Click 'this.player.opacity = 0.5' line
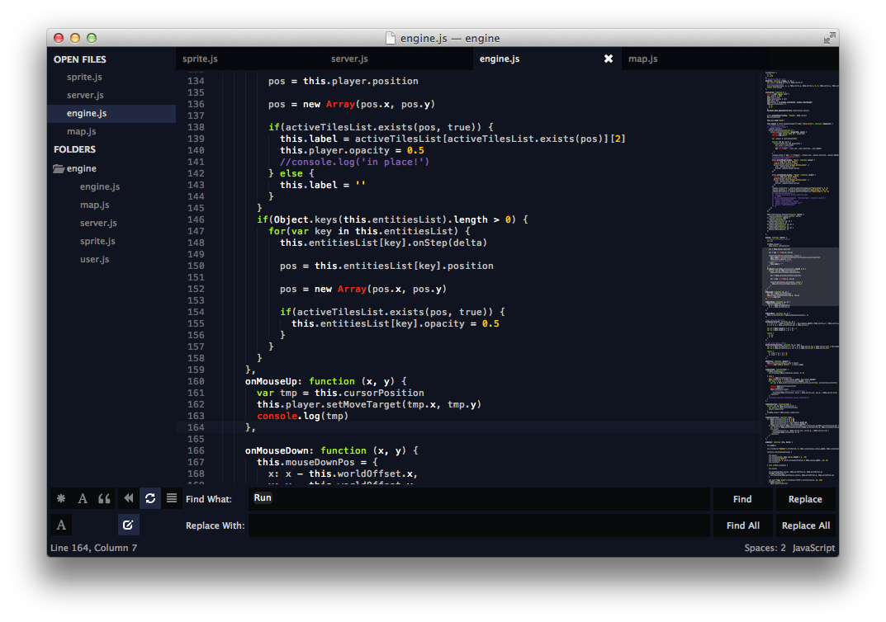The width and height of the screenshot is (886, 622). (352, 151)
